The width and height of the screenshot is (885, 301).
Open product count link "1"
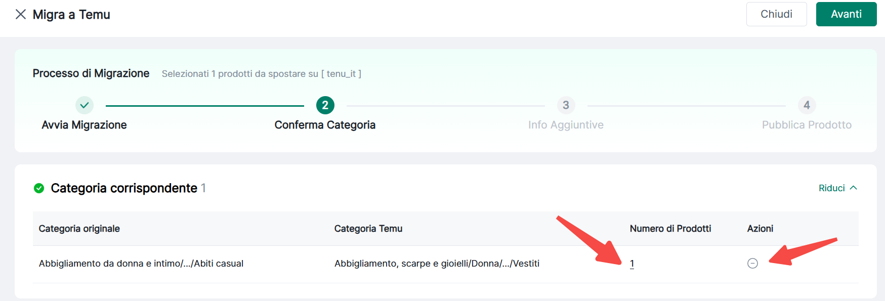click(x=632, y=263)
